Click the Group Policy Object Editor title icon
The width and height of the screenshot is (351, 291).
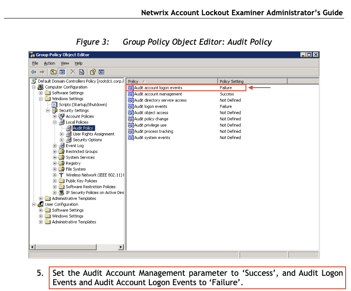point(33,55)
